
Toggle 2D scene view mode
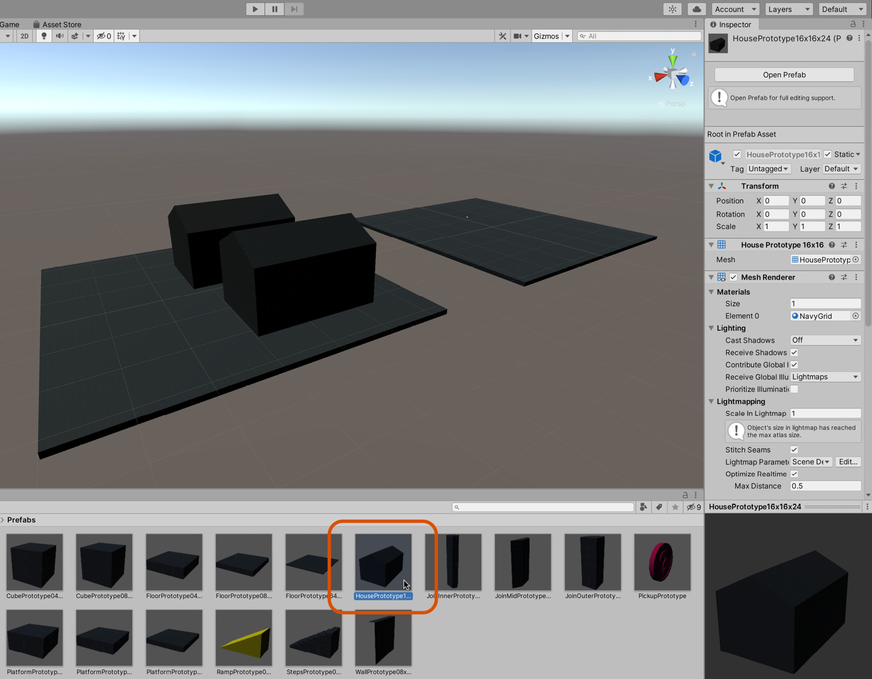[24, 36]
